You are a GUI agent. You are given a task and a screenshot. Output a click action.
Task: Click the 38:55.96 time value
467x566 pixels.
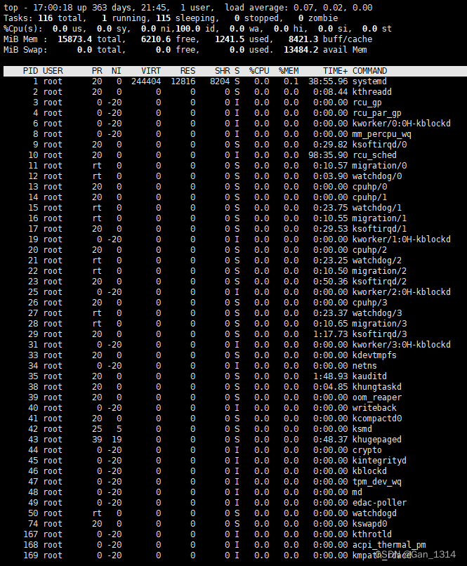click(x=328, y=81)
